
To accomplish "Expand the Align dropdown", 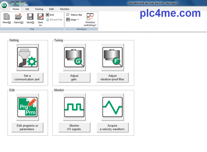I will click(73, 20).
